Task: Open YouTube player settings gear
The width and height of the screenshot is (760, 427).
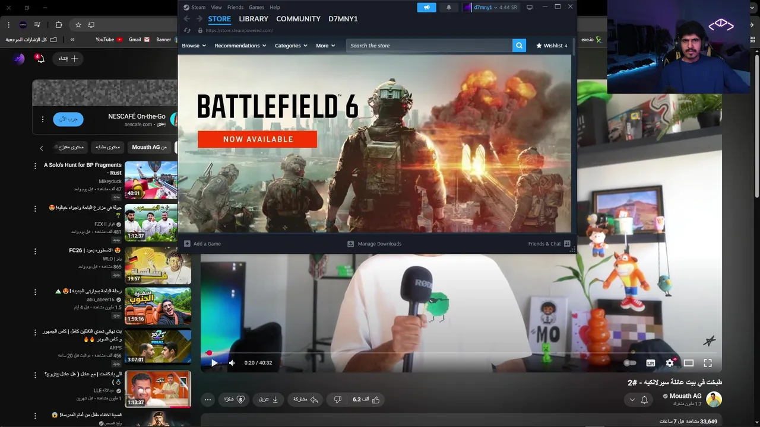Action: (x=670, y=363)
